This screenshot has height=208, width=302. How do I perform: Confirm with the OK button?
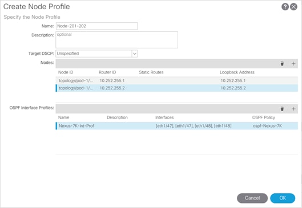[x=283, y=198]
